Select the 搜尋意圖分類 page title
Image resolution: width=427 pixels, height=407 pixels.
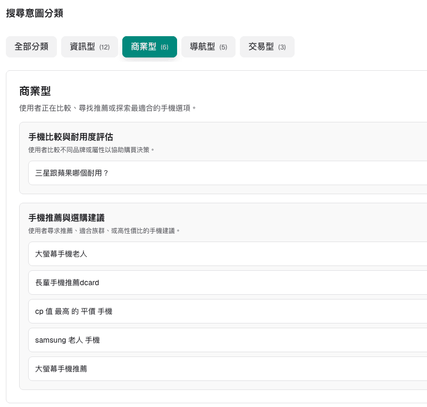point(34,13)
